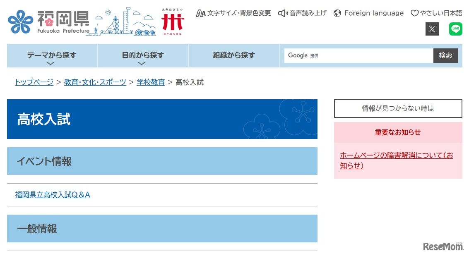The image size is (469, 256).
Task: Click the 一般情報 section header
Action: click(x=162, y=229)
